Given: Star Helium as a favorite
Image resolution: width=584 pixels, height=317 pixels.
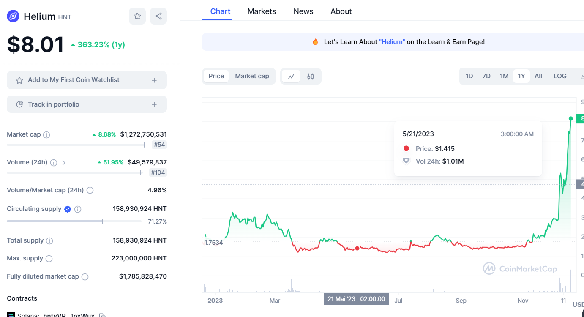Looking at the screenshot, I should [137, 16].
